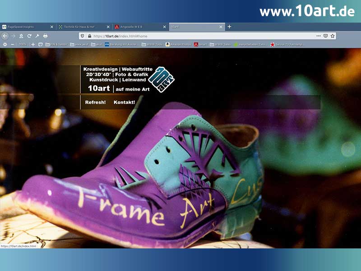The width and height of the screenshot is (361, 271).
Task: Reload the current page
Action: (x=29, y=36)
